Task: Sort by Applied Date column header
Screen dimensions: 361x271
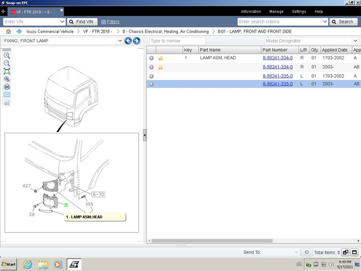Action: 336,50
